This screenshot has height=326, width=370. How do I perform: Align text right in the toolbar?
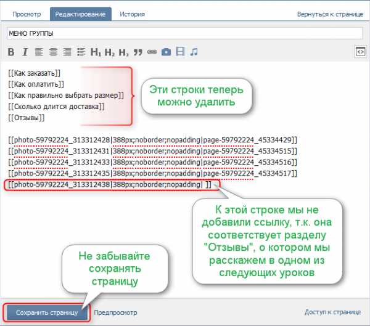click(67, 52)
